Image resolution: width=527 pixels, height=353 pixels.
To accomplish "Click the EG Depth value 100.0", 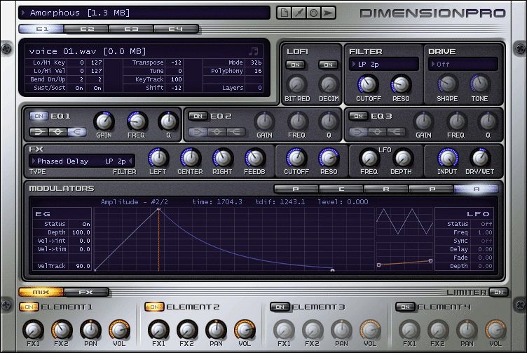I will 81,232.
